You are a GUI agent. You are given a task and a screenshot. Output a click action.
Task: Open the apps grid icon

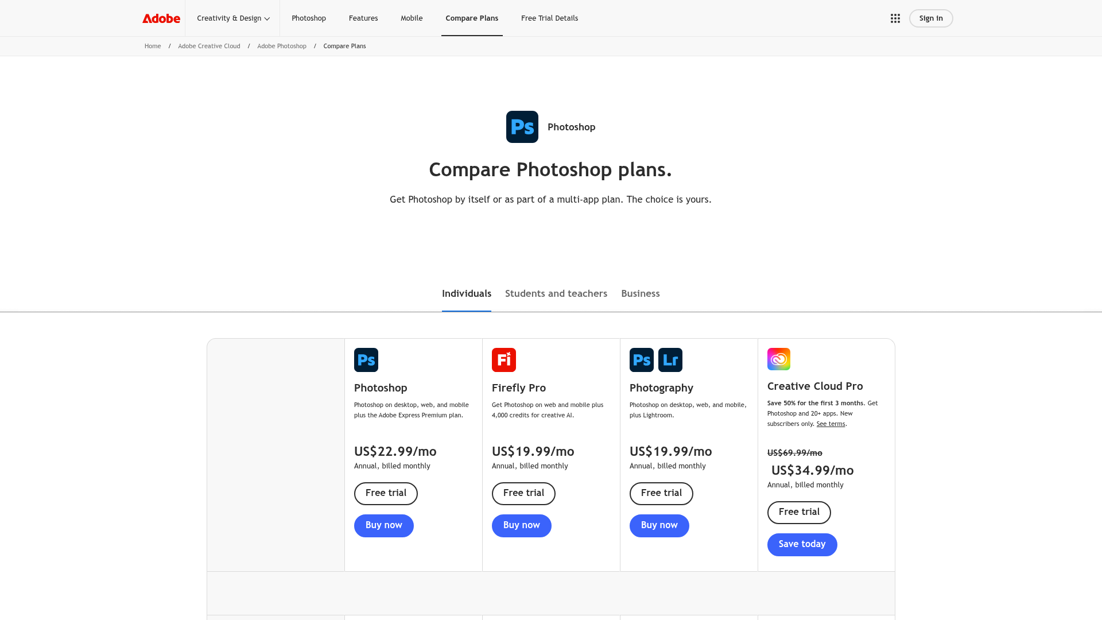coord(895,18)
